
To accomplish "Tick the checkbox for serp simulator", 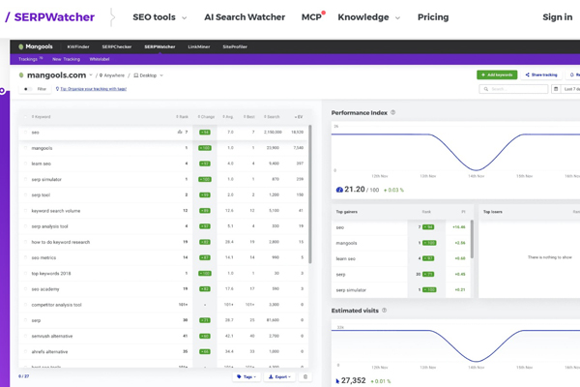I will (25, 179).
